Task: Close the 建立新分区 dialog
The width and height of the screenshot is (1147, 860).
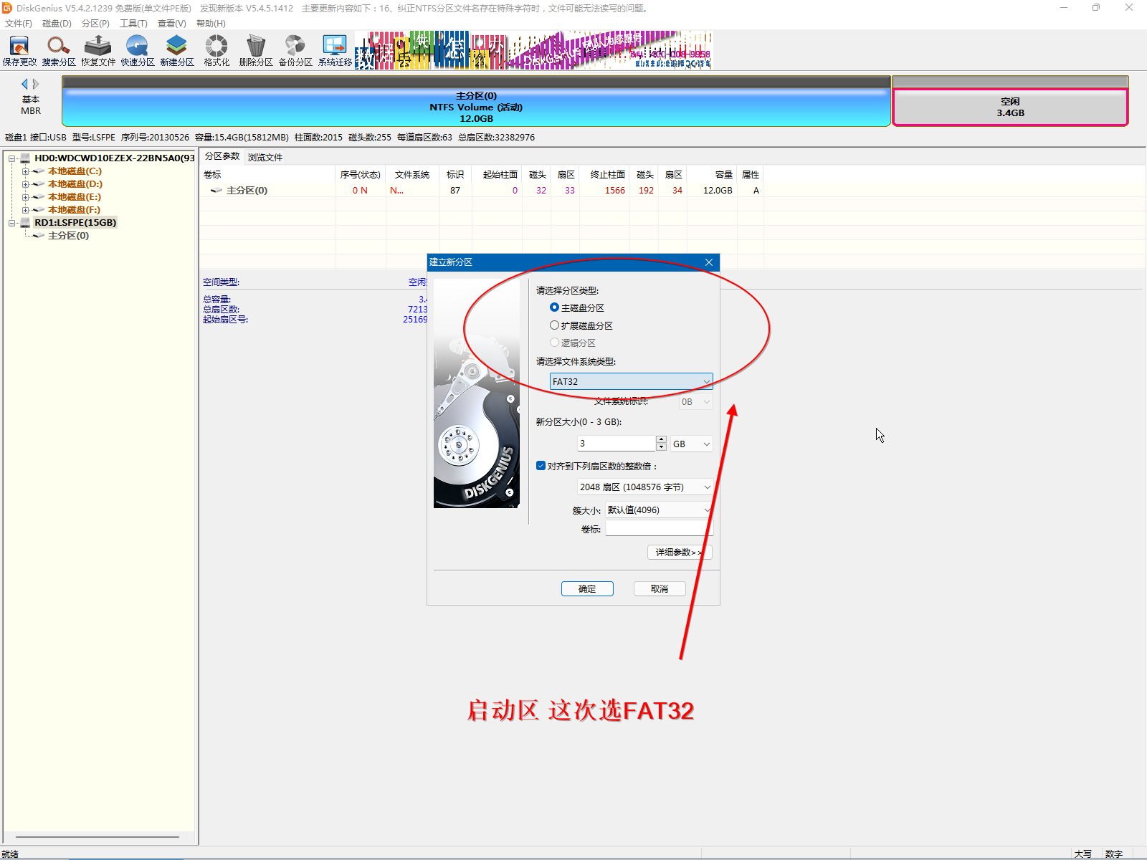Action: pyautogui.click(x=709, y=262)
